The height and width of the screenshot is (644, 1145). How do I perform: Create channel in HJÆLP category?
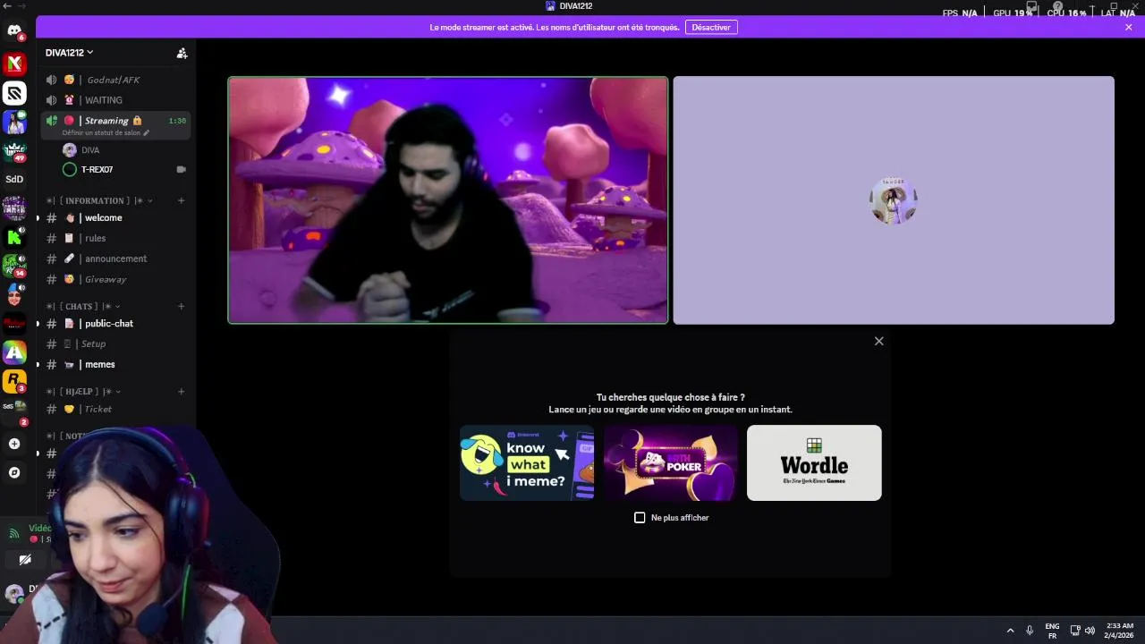[182, 392]
